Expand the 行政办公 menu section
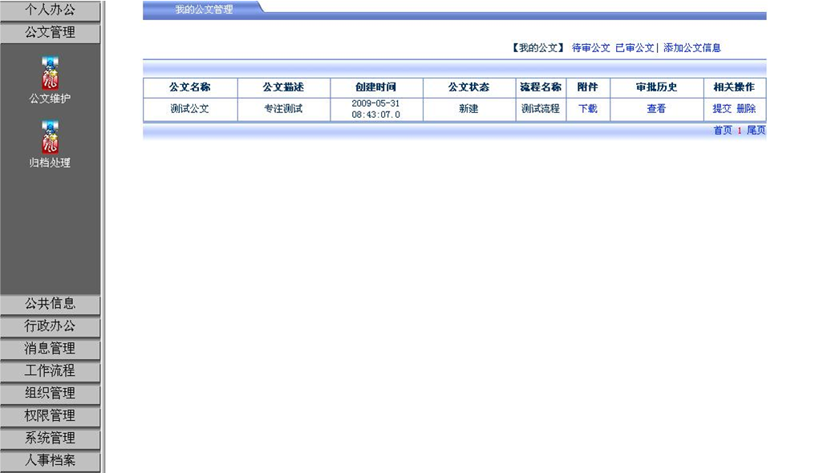819x473 pixels. pos(51,326)
